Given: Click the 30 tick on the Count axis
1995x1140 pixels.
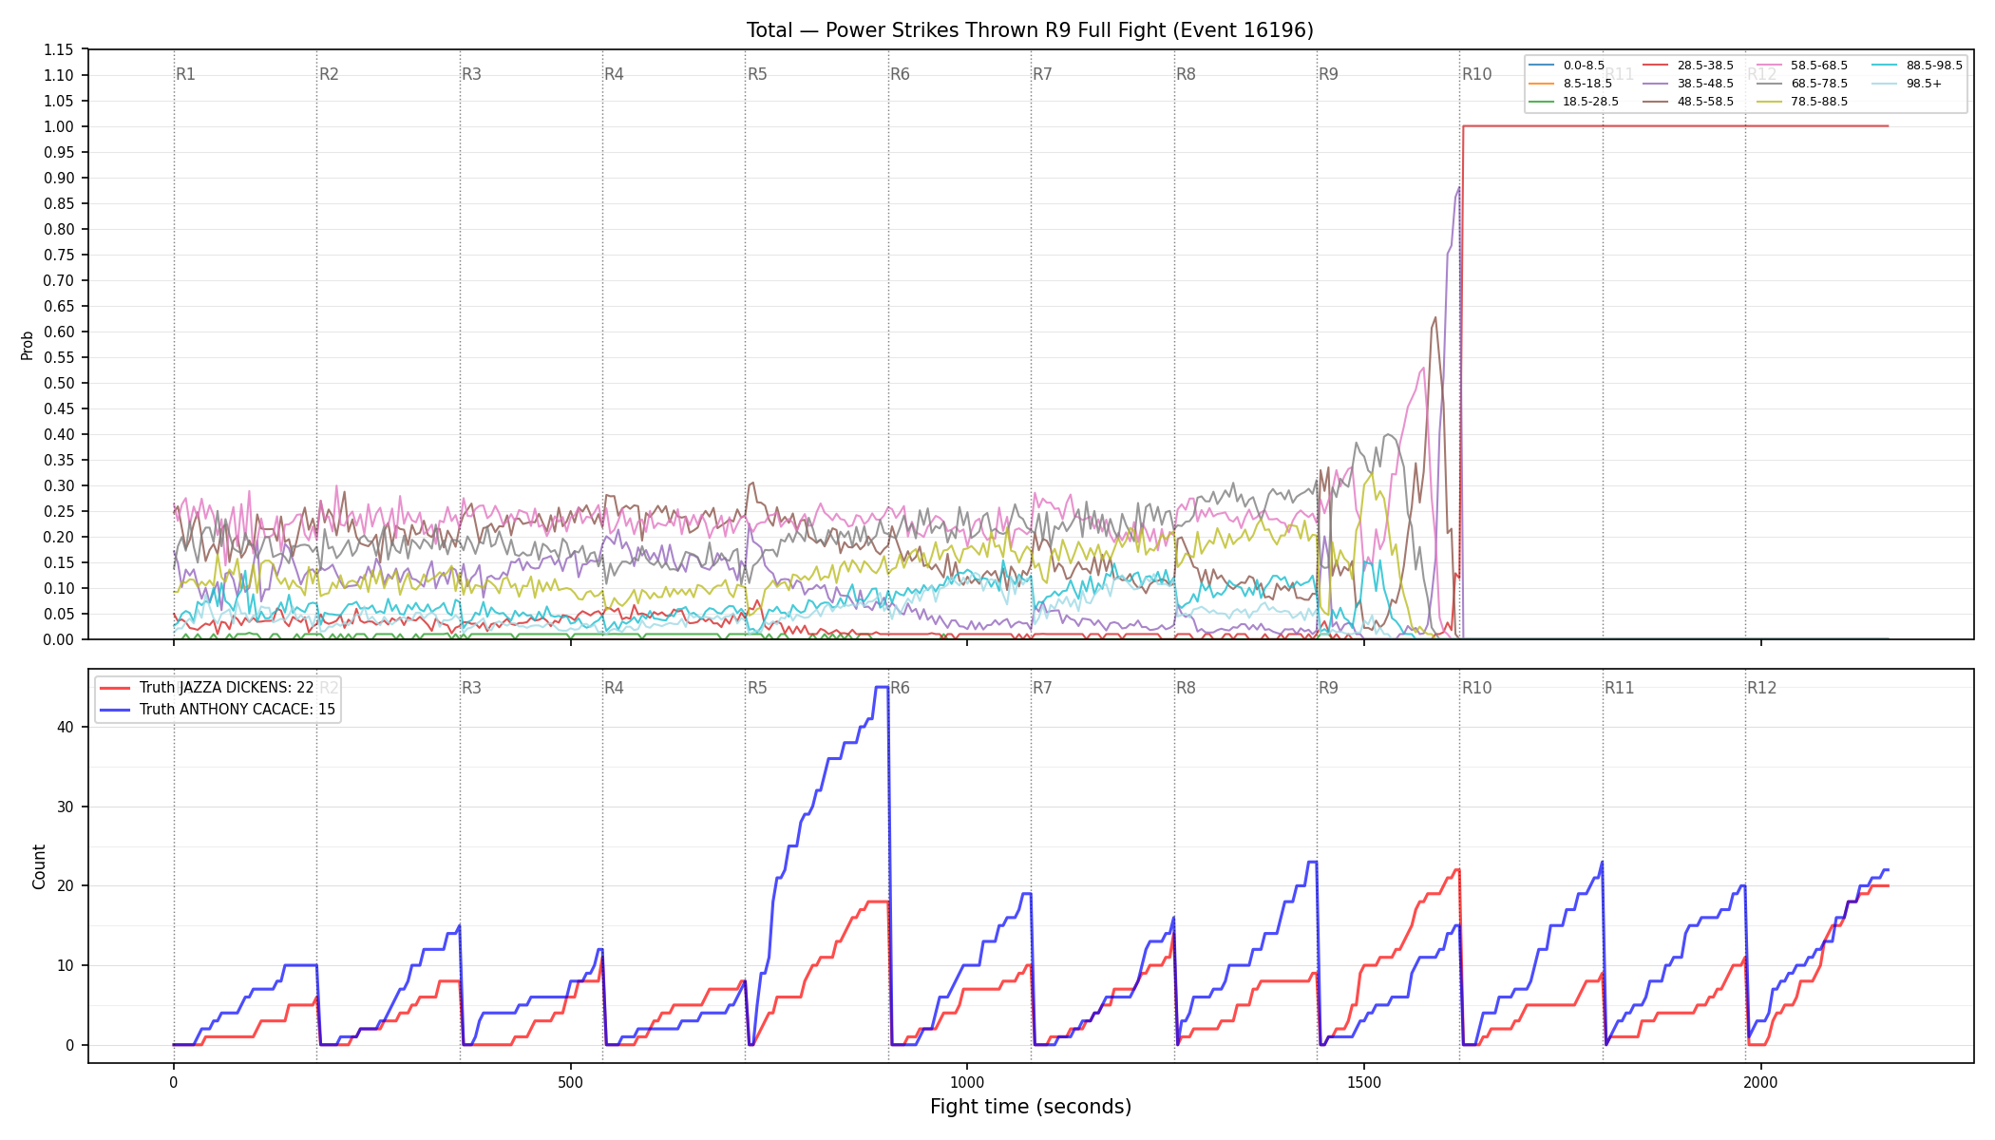Looking at the screenshot, I should click(66, 807).
